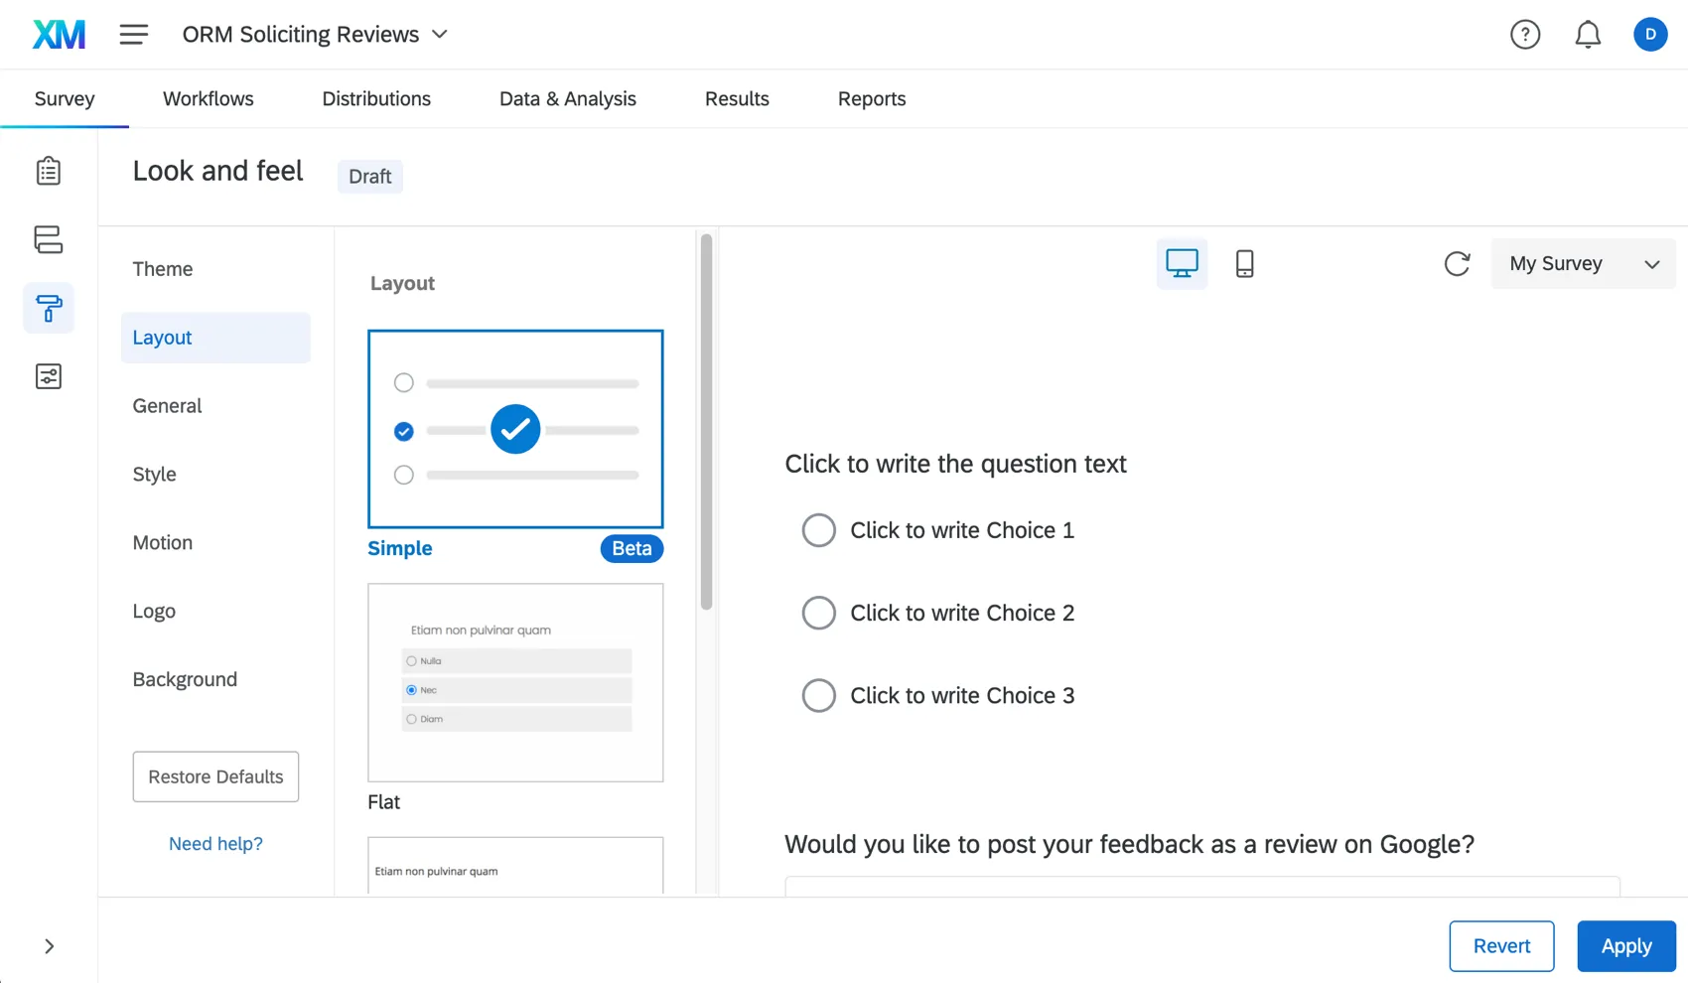Image resolution: width=1688 pixels, height=983 pixels.
Task: Open the notifications bell
Action: click(x=1588, y=35)
